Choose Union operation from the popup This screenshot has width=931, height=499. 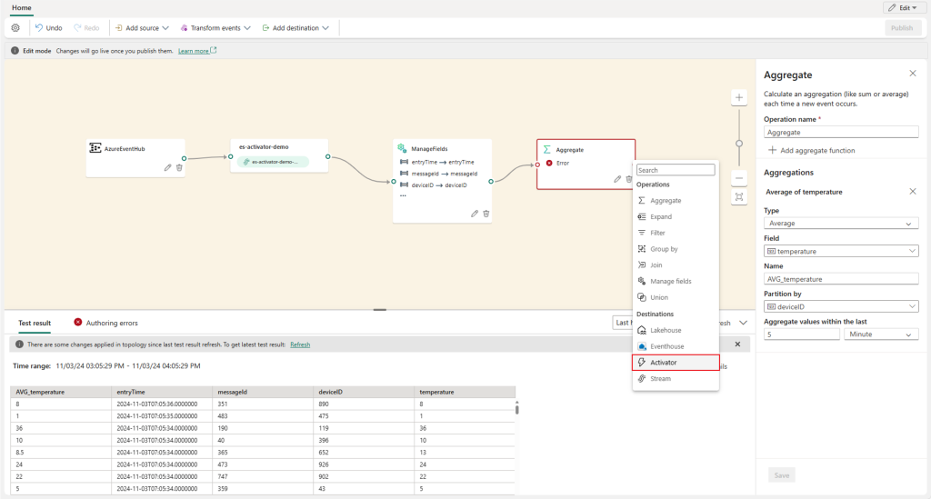(676, 297)
